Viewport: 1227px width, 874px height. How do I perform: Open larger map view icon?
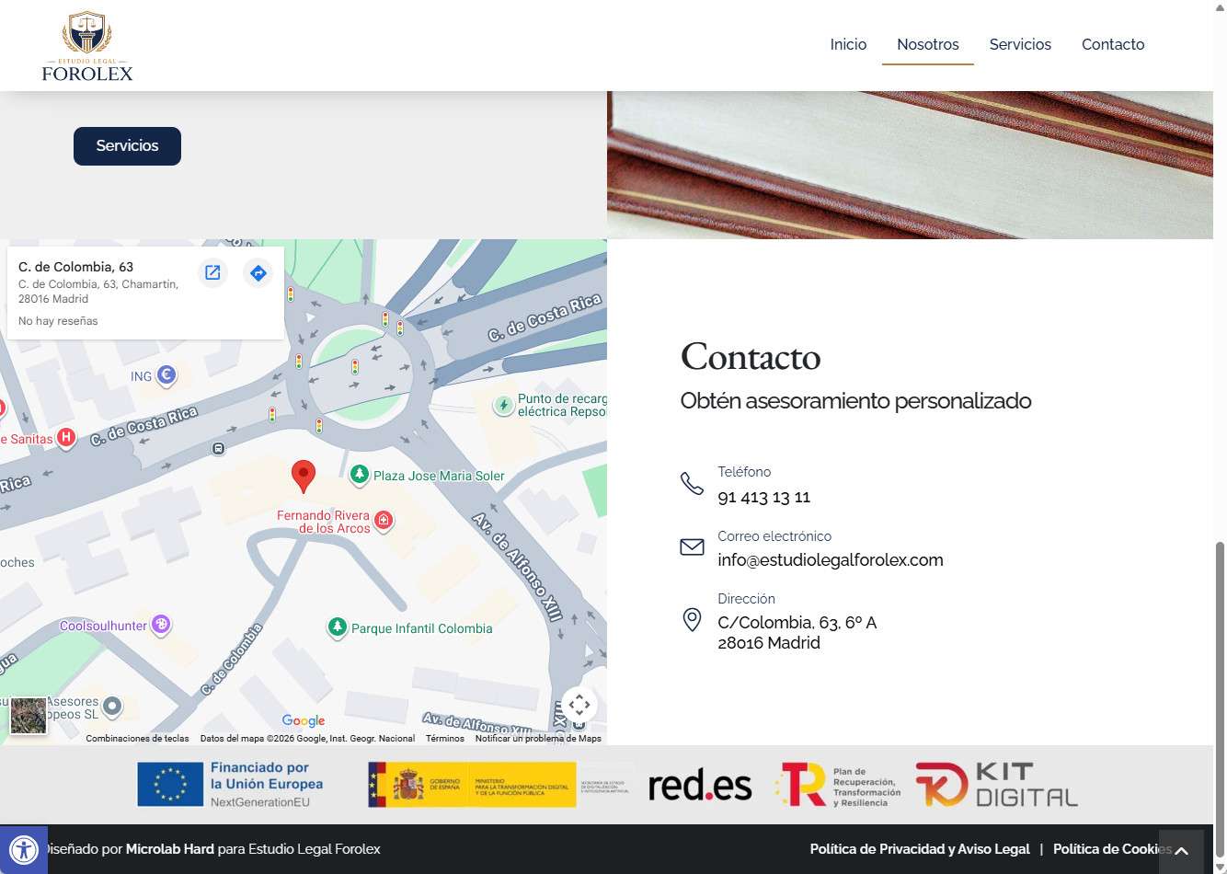pos(212,272)
